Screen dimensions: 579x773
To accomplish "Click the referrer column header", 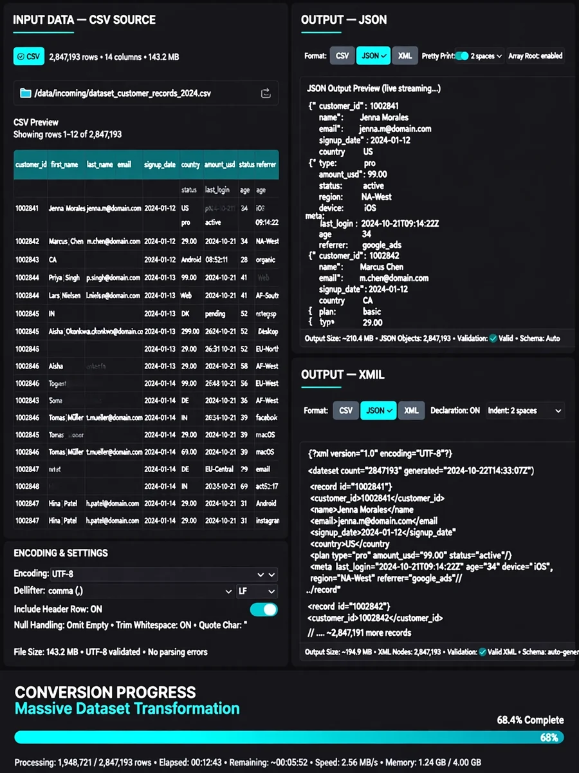I will [x=266, y=165].
